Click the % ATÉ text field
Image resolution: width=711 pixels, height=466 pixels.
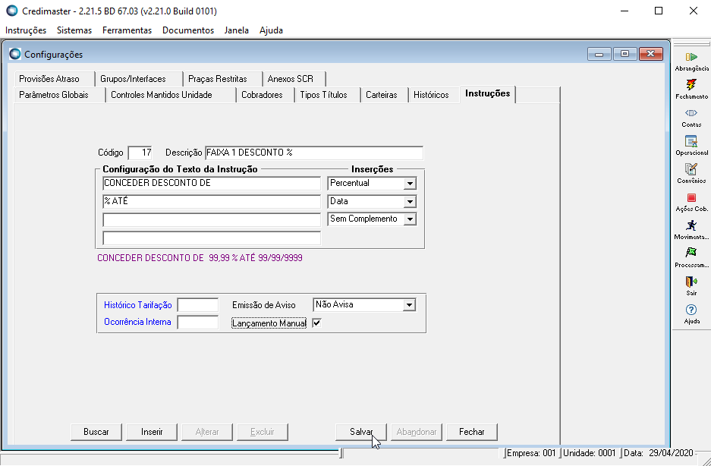212,201
